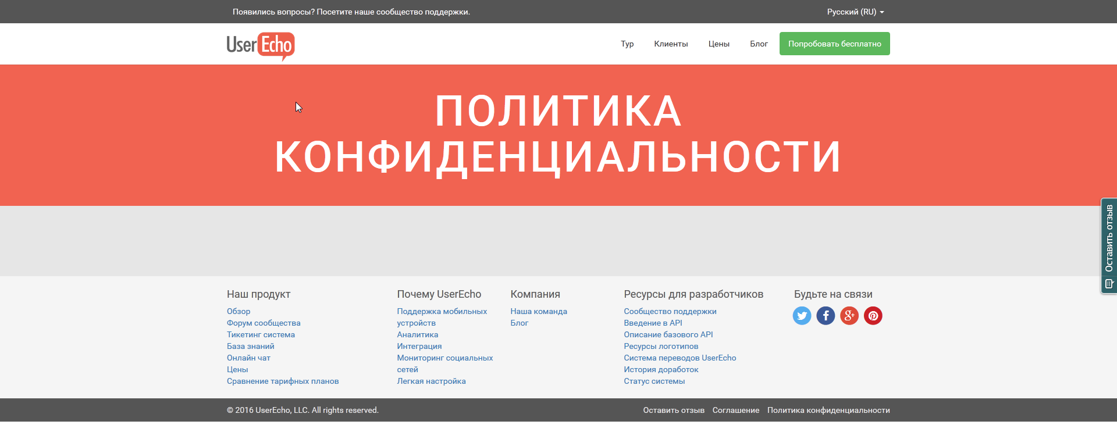
Task: Open 'Форум сообщества' footer link
Action: click(x=264, y=323)
